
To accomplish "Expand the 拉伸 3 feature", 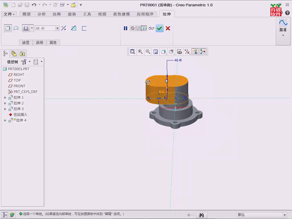I will [x=5, y=109].
